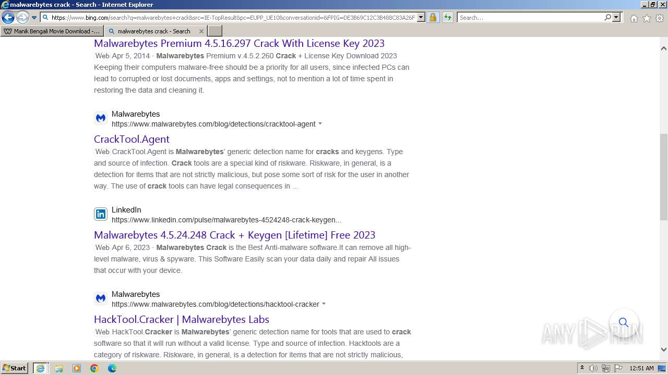The image size is (668, 375).
Task: Open the CrackTool.Agent result link
Action: tap(132, 139)
